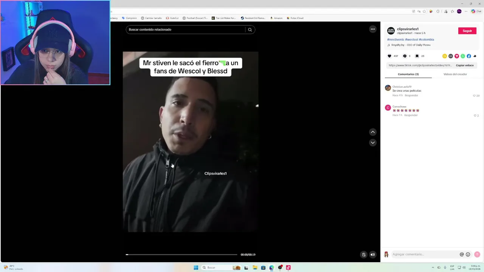Switch to the Videos del creador tab
Viewport: 484px width, 272px height.
coord(455,74)
